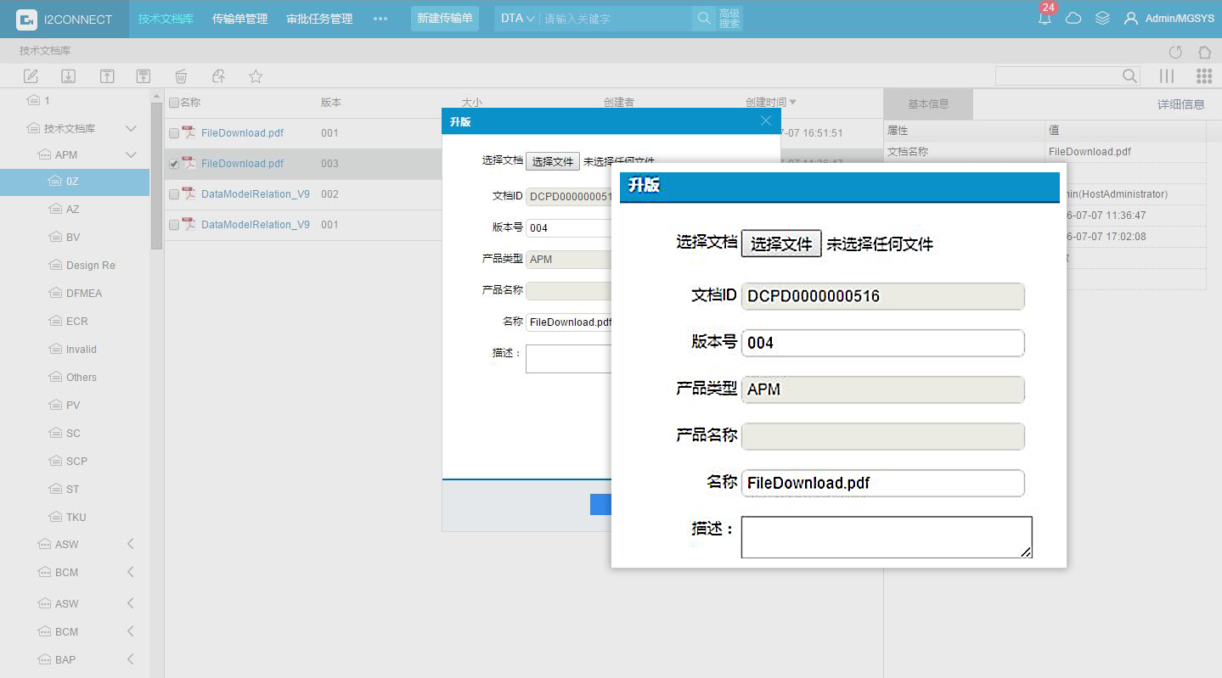The image size is (1222, 678).
Task: Click the star favorite toolbar icon
Action: [x=256, y=76]
